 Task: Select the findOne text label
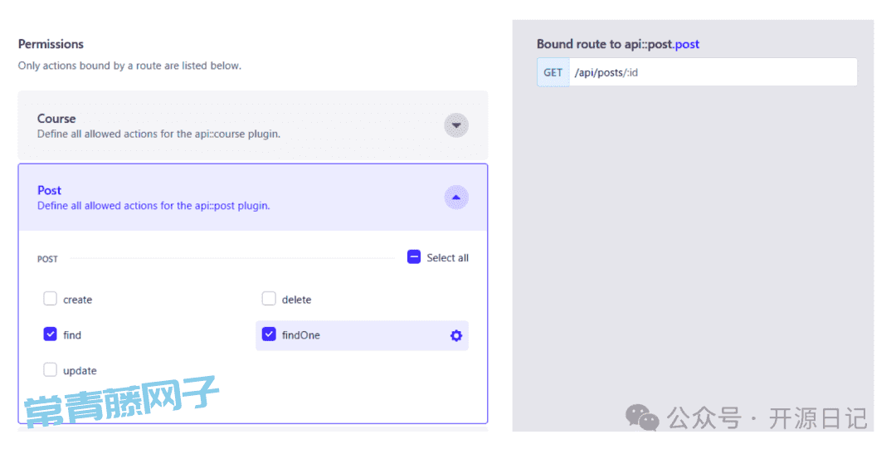pyautogui.click(x=300, y=335)
